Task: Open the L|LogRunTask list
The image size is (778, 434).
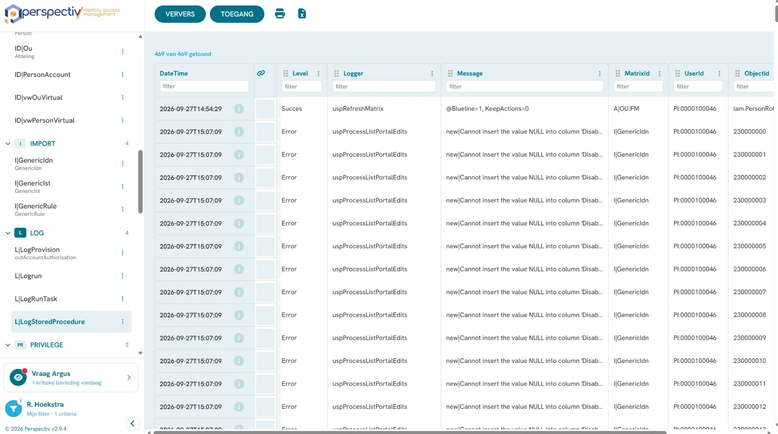Action: (x=36, y=299)
